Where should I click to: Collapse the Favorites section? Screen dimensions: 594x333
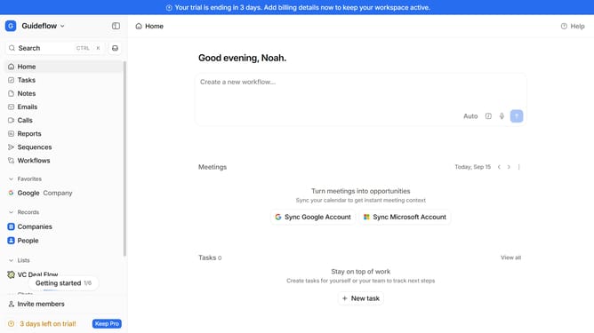click(x=11, y=179)
